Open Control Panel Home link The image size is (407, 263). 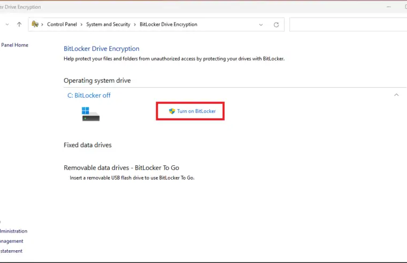coord(14,45)
